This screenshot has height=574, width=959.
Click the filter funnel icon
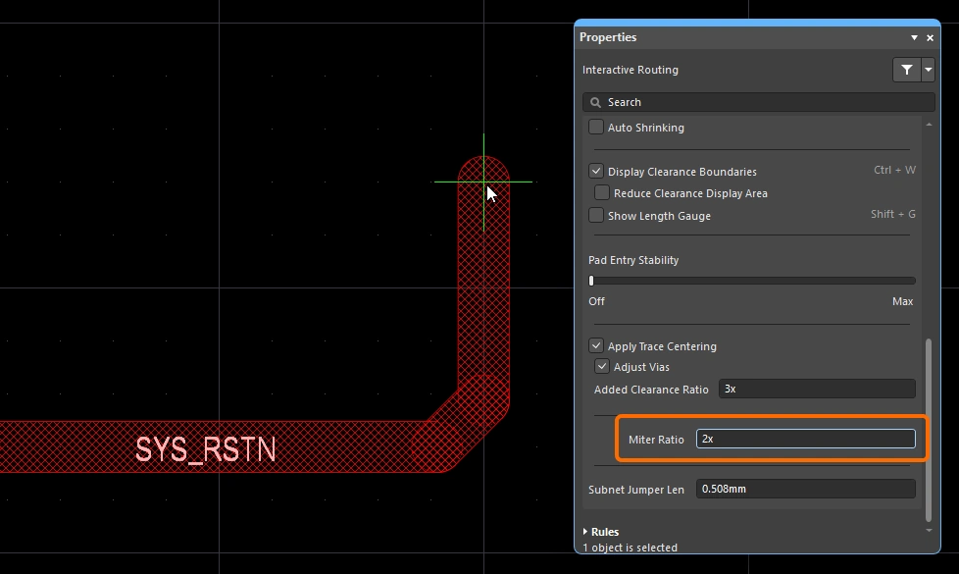click(906, 70)
